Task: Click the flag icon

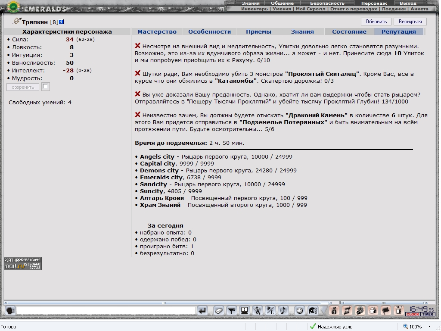Action: click(386, 311)
